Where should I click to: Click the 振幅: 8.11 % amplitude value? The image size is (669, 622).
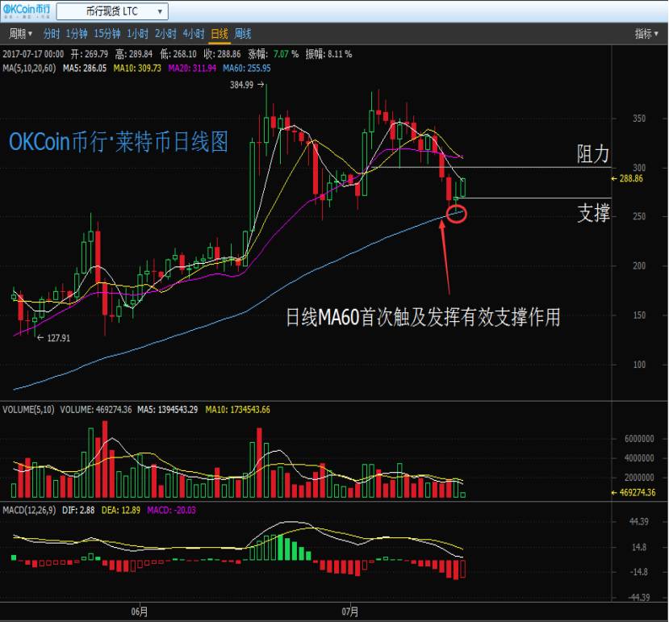pyautogui.click(x=329, y=54)
